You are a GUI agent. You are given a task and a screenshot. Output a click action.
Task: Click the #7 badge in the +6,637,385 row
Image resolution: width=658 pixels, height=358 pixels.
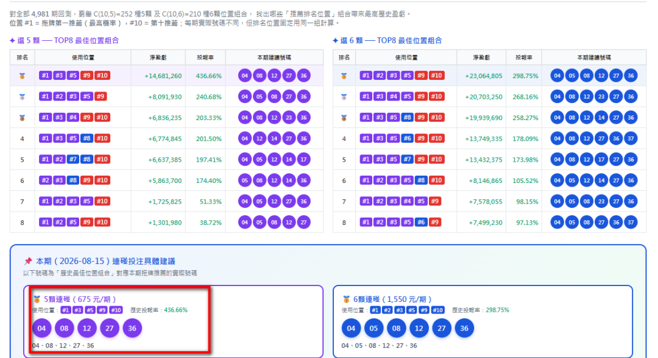point(73,159)
